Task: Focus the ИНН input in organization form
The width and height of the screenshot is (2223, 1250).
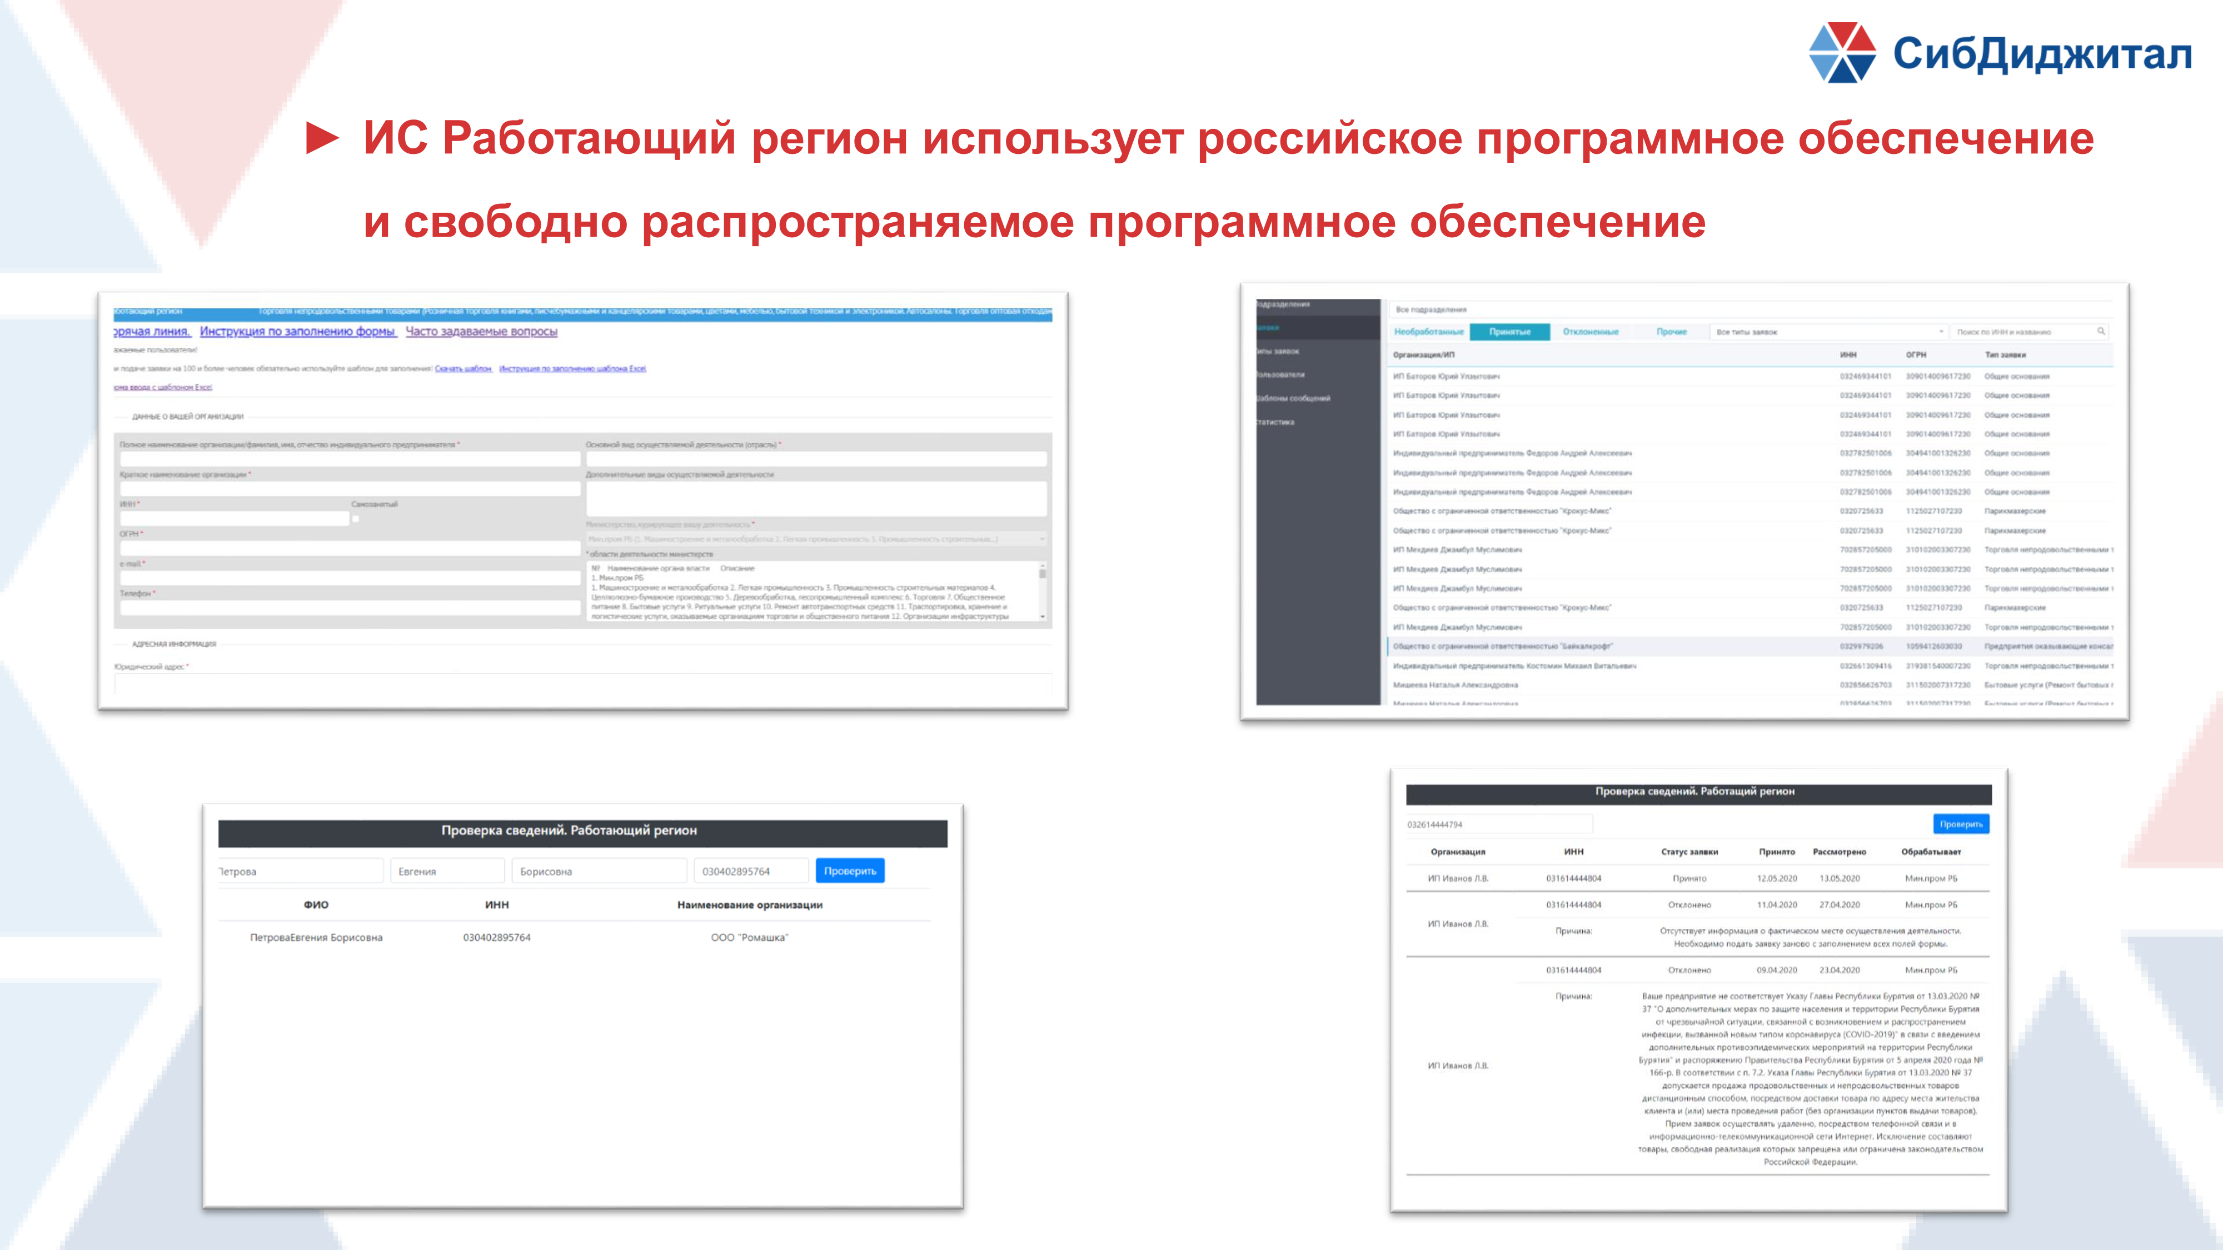Action: pyautogui.click(x=235, y=518)
